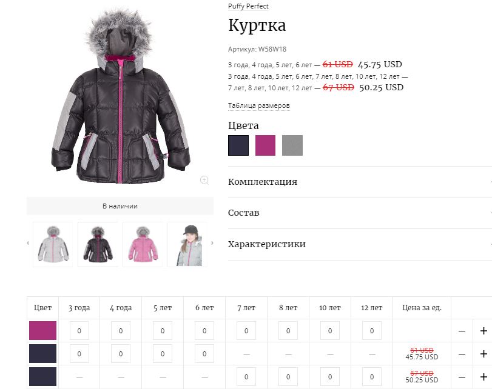Click previous thumbnail arrow in gallery
Viewport: 492px width, 389px height.
[29, 243]
